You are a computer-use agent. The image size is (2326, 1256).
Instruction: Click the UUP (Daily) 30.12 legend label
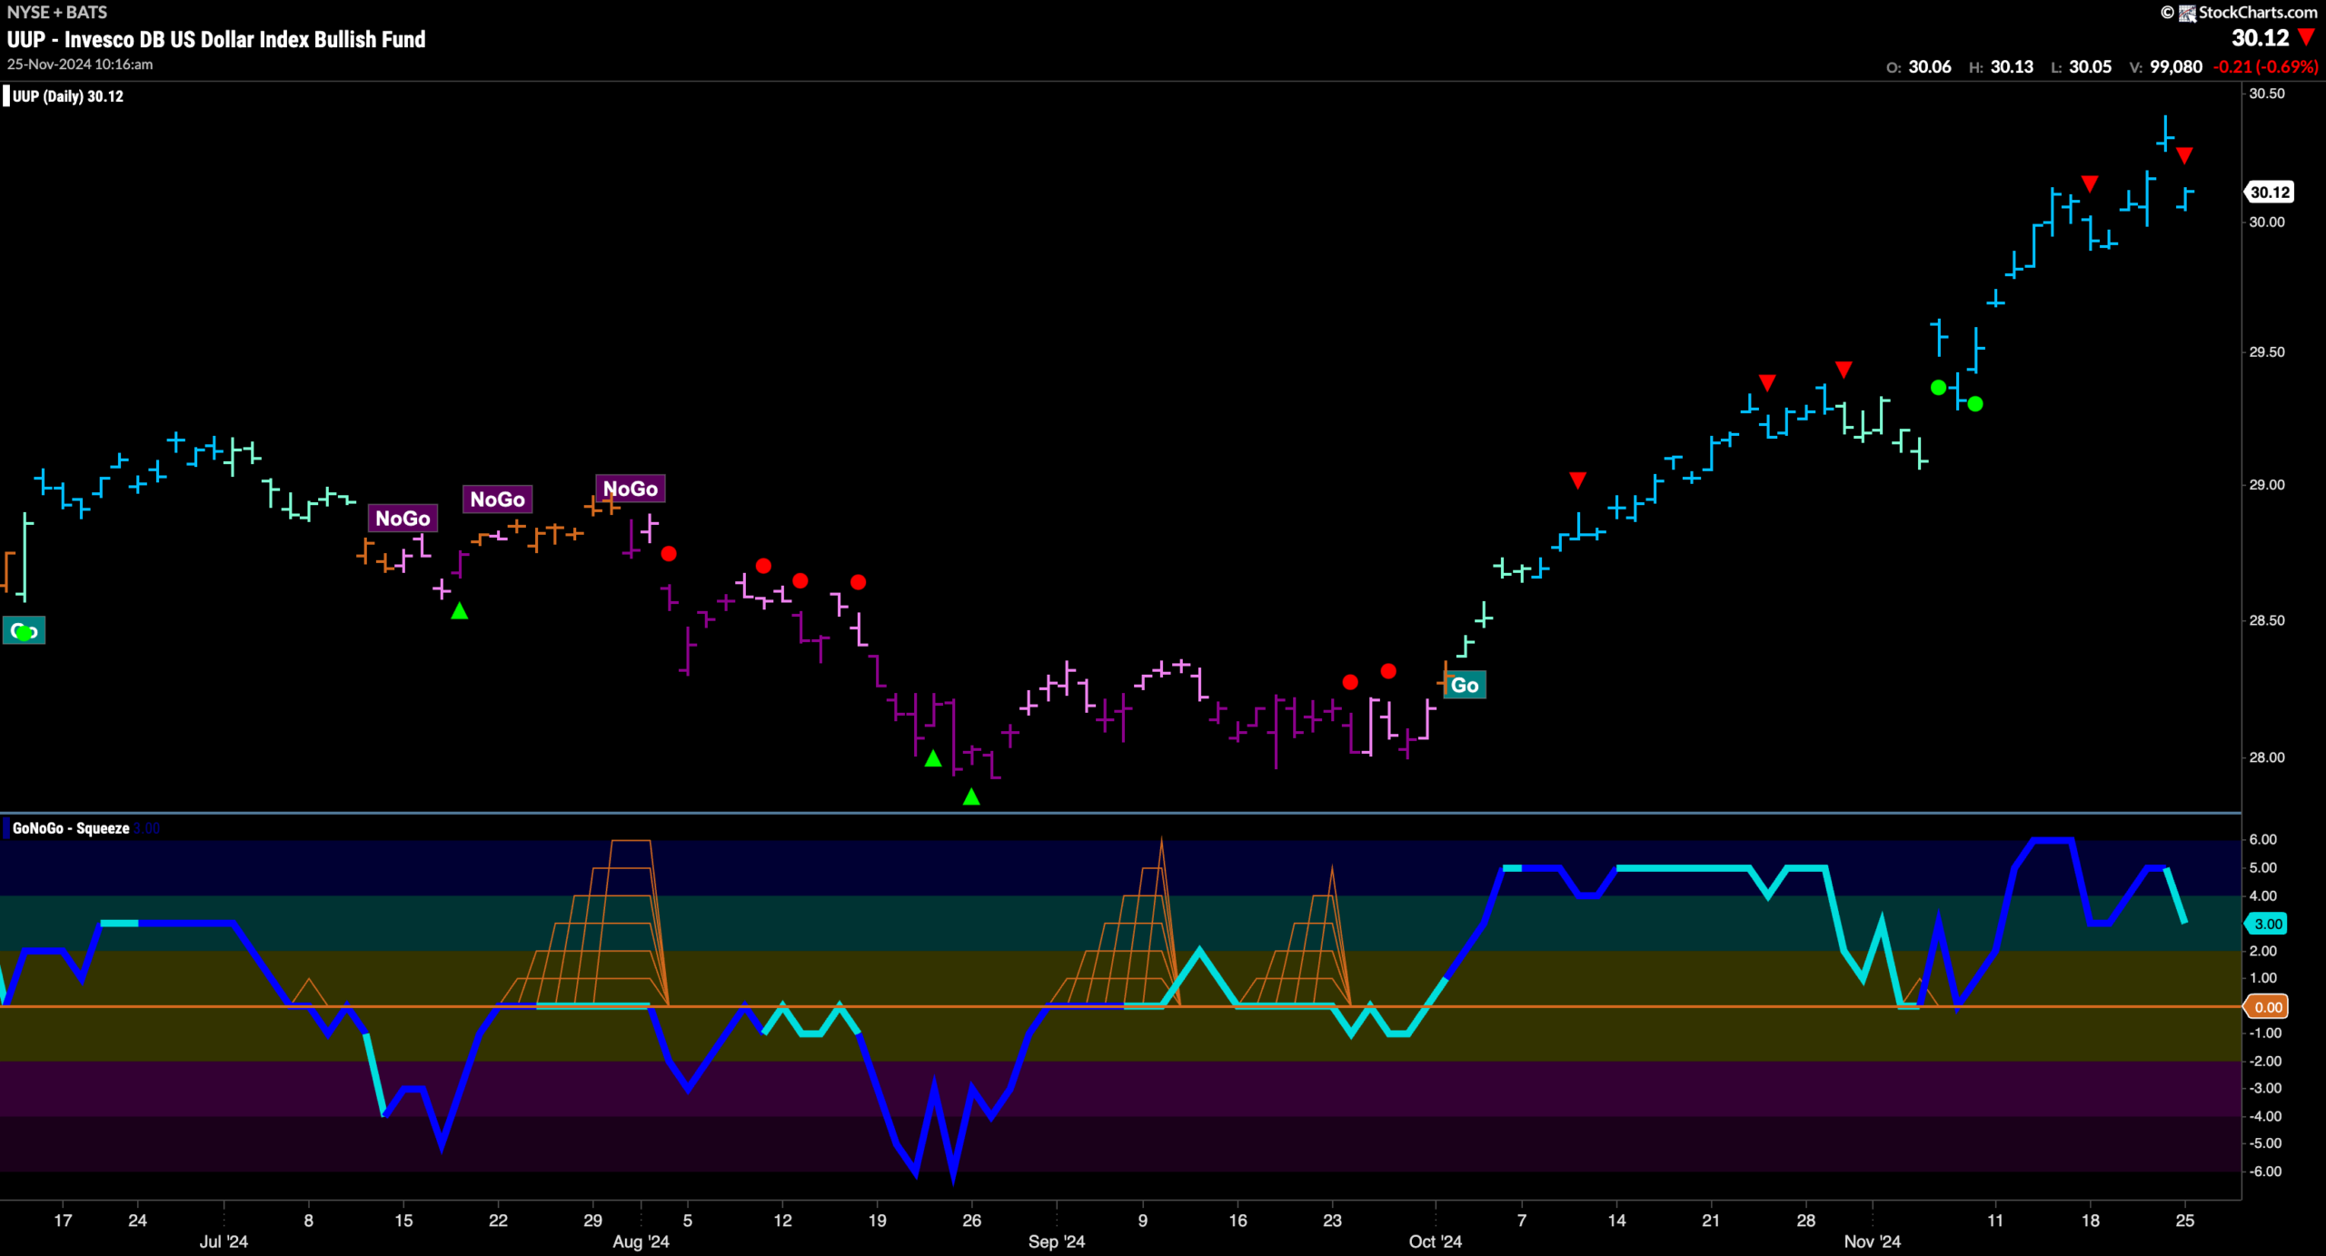pyautogui.click(x=68, y=96)
